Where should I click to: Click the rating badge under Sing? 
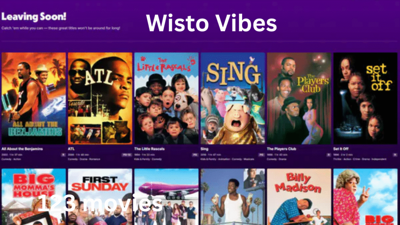[261, 155]
